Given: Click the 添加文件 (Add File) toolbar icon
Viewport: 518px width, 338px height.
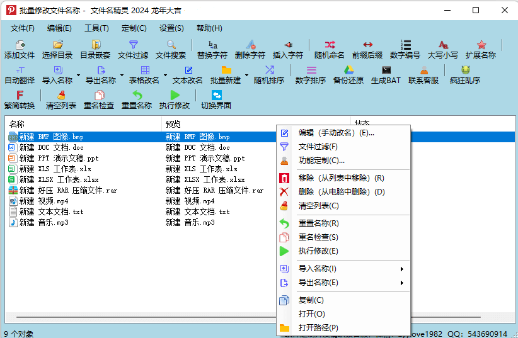Looking at the screenshot, I should point(20,49).
